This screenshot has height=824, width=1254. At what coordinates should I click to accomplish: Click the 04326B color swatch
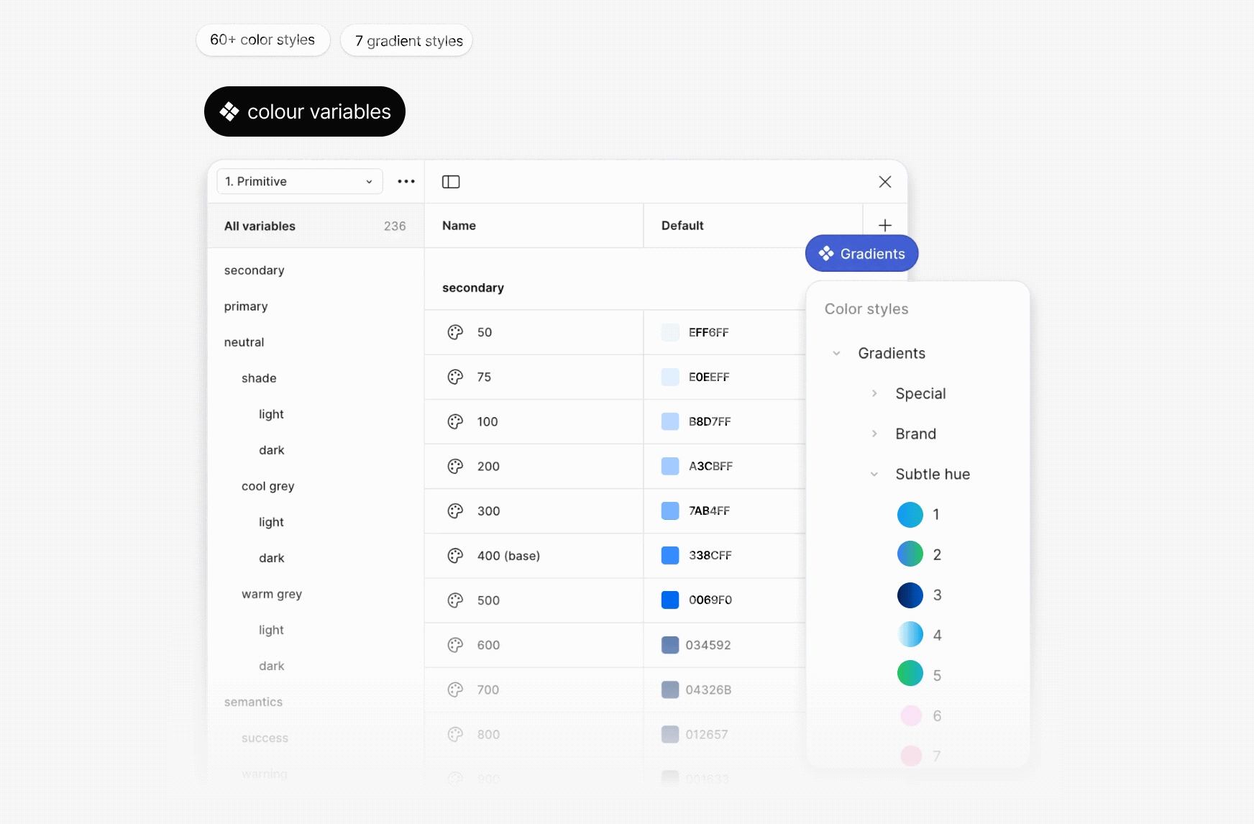670,690
